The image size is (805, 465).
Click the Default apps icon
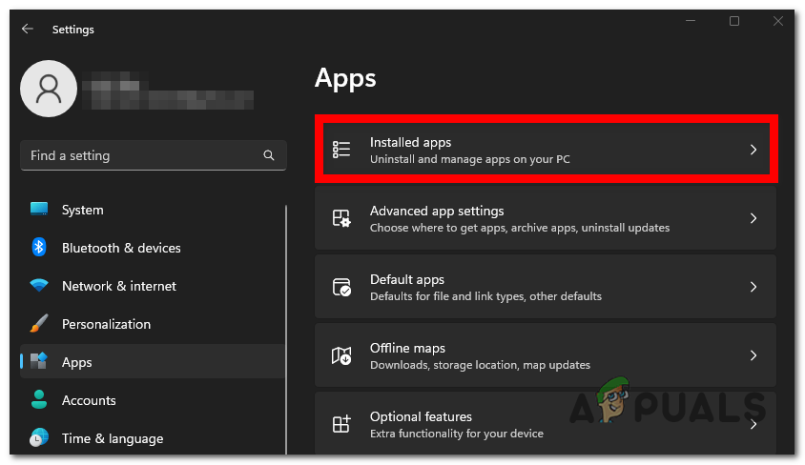341,287
